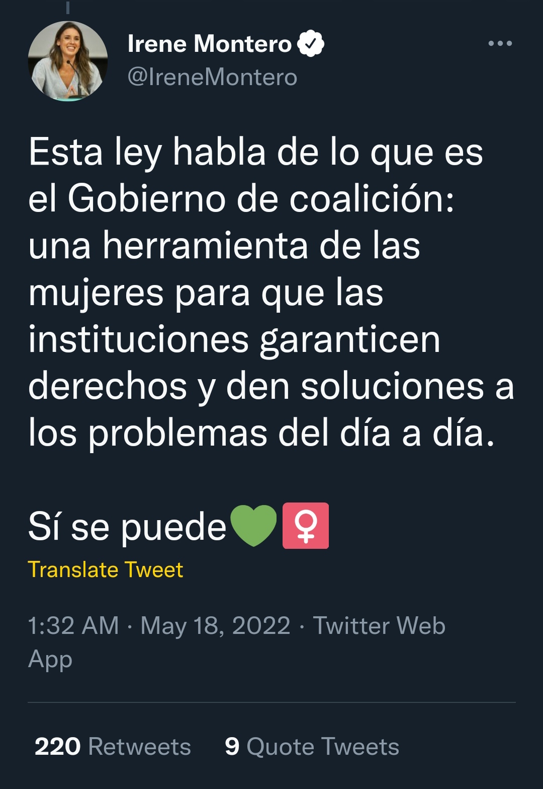Click the 'Esta ley habla' opening line
Screen dimensions: 543x789
click(255, 152)
